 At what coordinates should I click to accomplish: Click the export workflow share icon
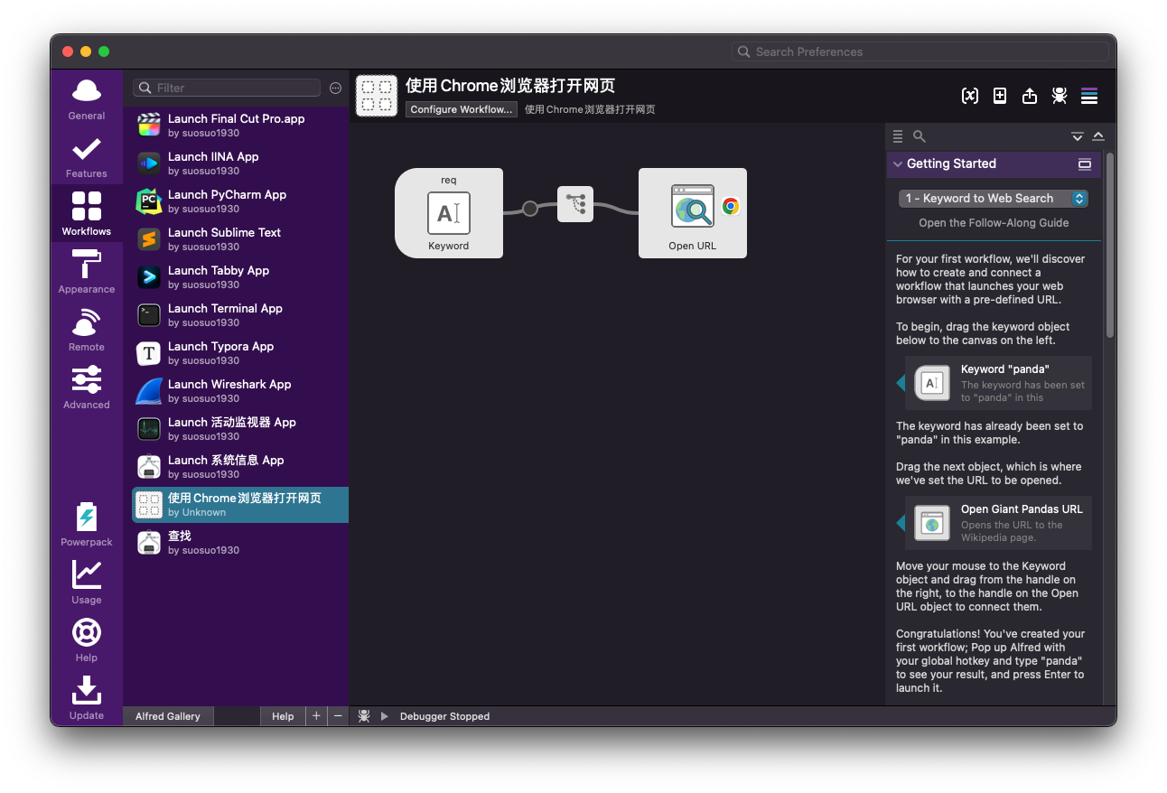(1030, 96)
